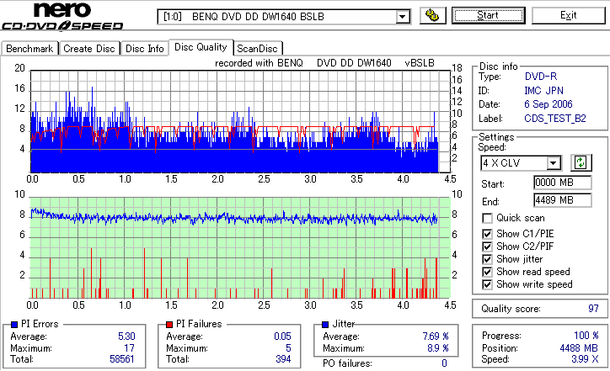Click the PI Failures total 394

[283, 359]
